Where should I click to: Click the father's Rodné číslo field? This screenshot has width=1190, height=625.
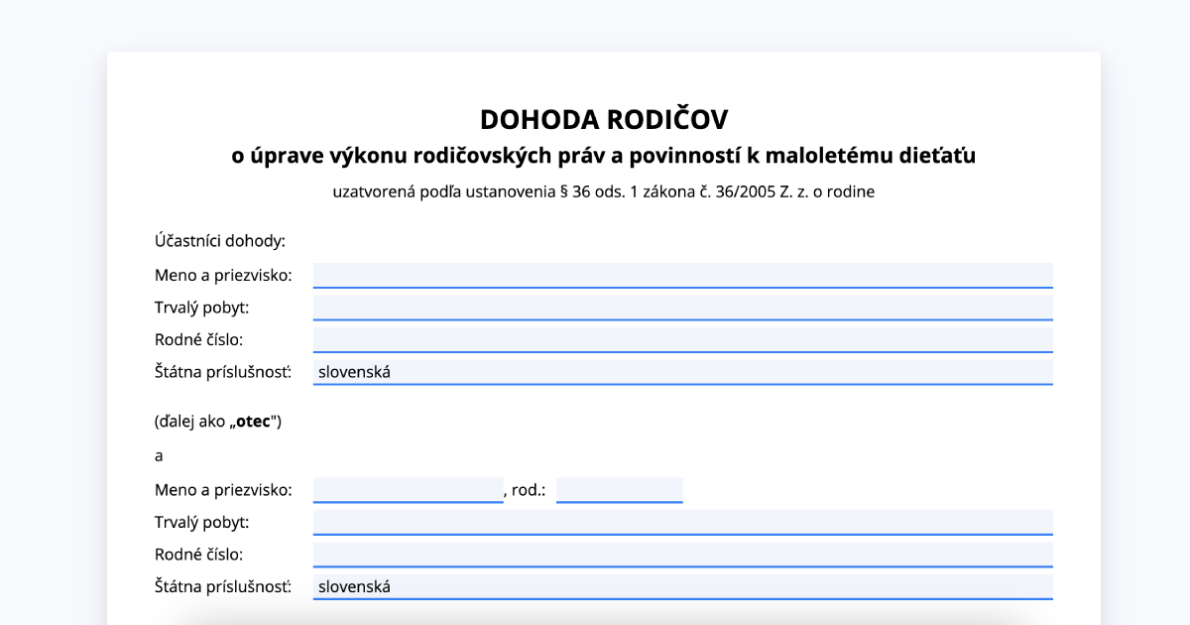[x=682, y=338]
